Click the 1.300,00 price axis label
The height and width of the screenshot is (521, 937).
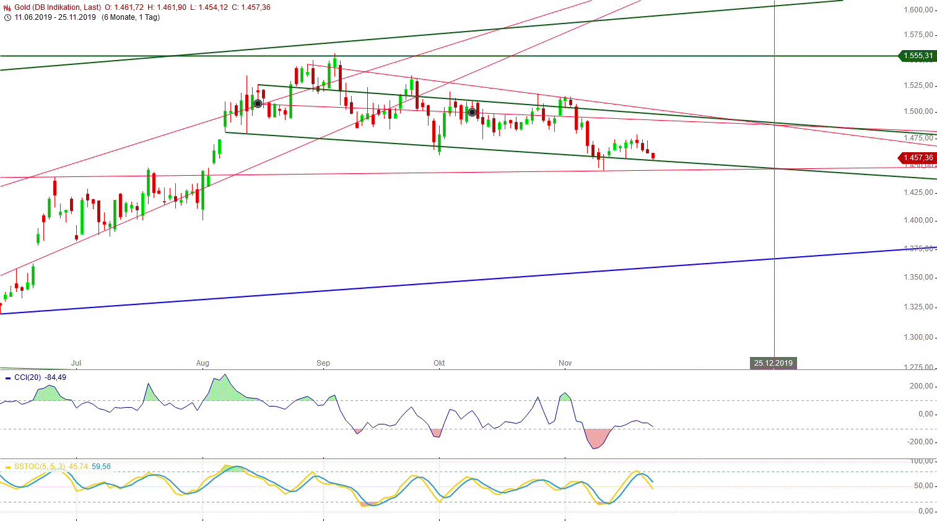click(x=918, y=337)
